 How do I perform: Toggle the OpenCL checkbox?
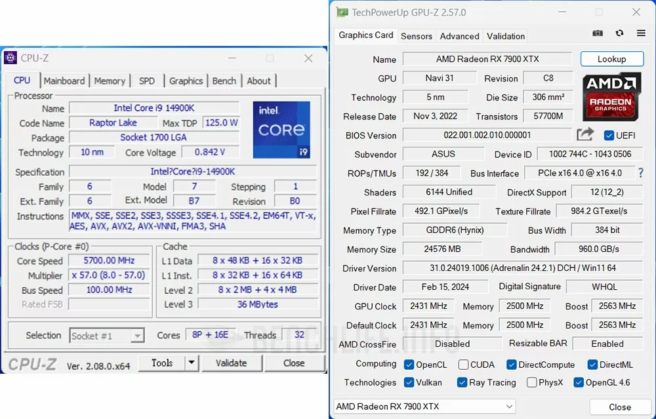(409, 365)
